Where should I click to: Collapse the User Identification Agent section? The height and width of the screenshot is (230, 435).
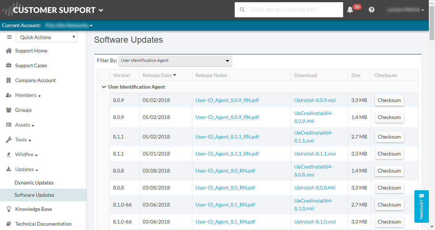[x=104, y=87]
